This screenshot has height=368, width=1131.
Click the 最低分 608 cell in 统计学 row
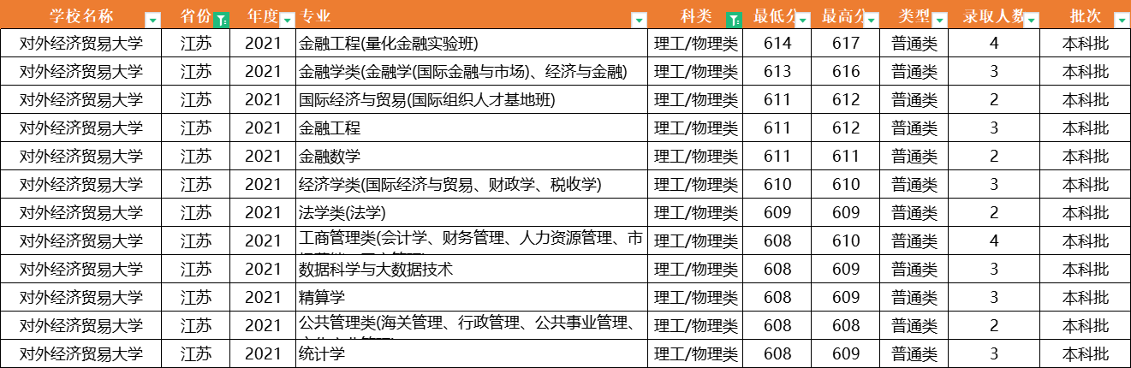(x=777, y=353)
